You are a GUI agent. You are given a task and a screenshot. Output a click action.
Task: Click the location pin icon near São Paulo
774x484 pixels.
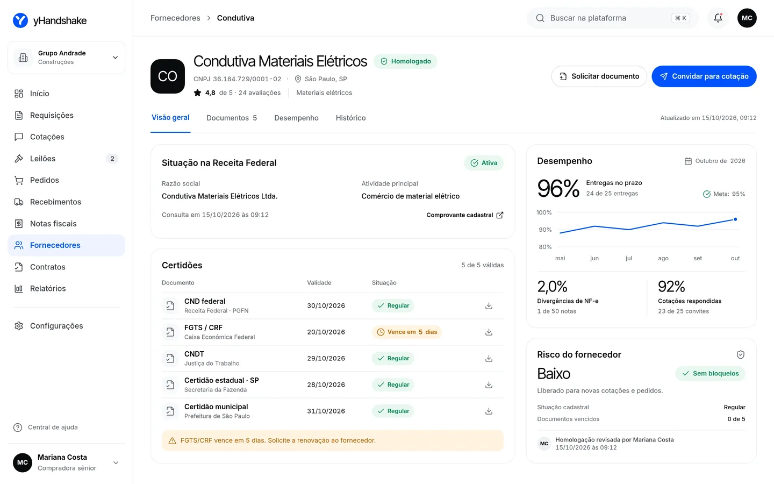point(298,79)
